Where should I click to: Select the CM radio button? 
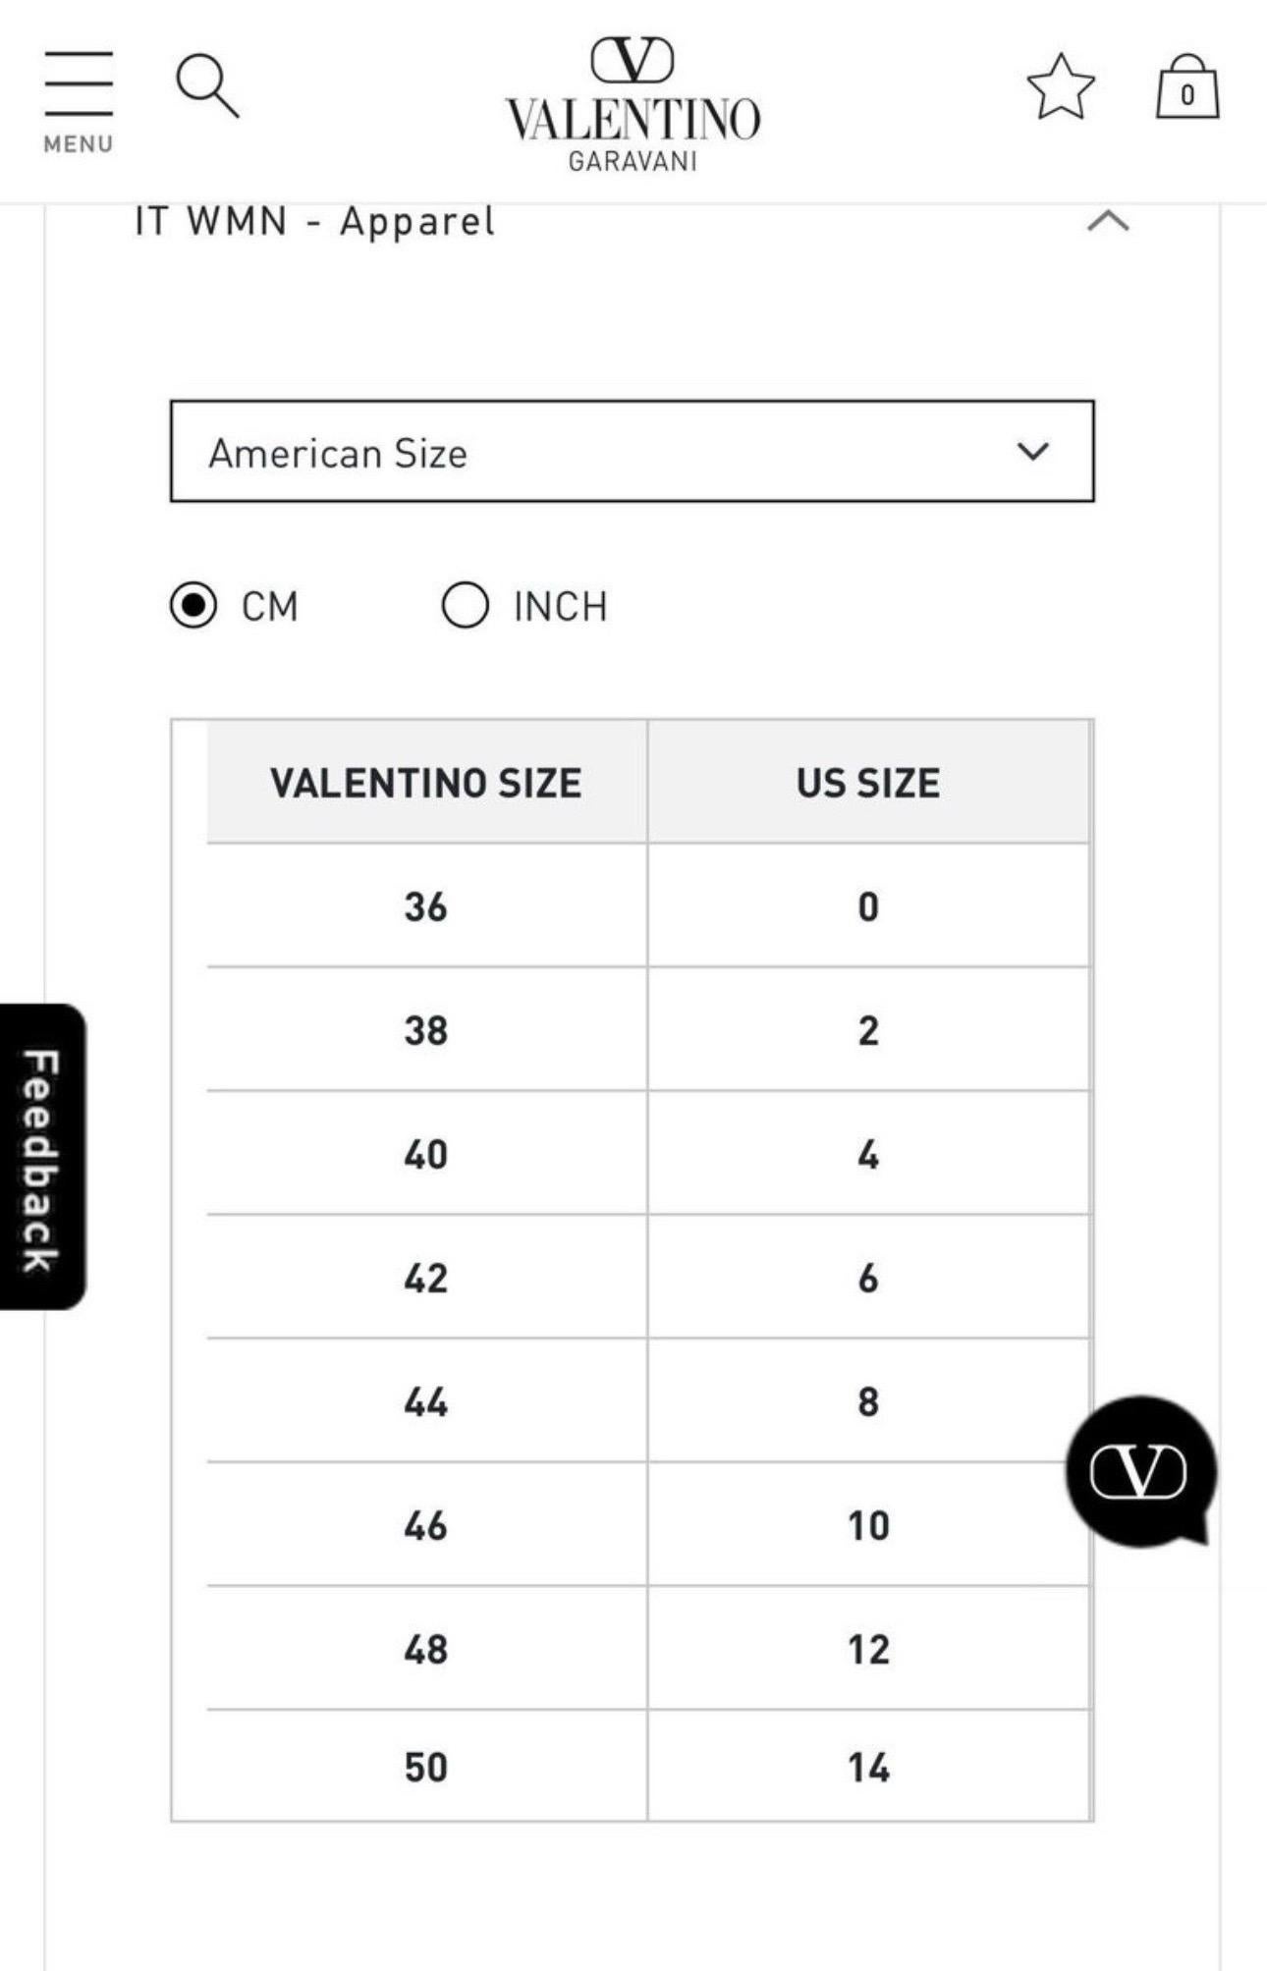pyautogui.click(x=193, y=606)
